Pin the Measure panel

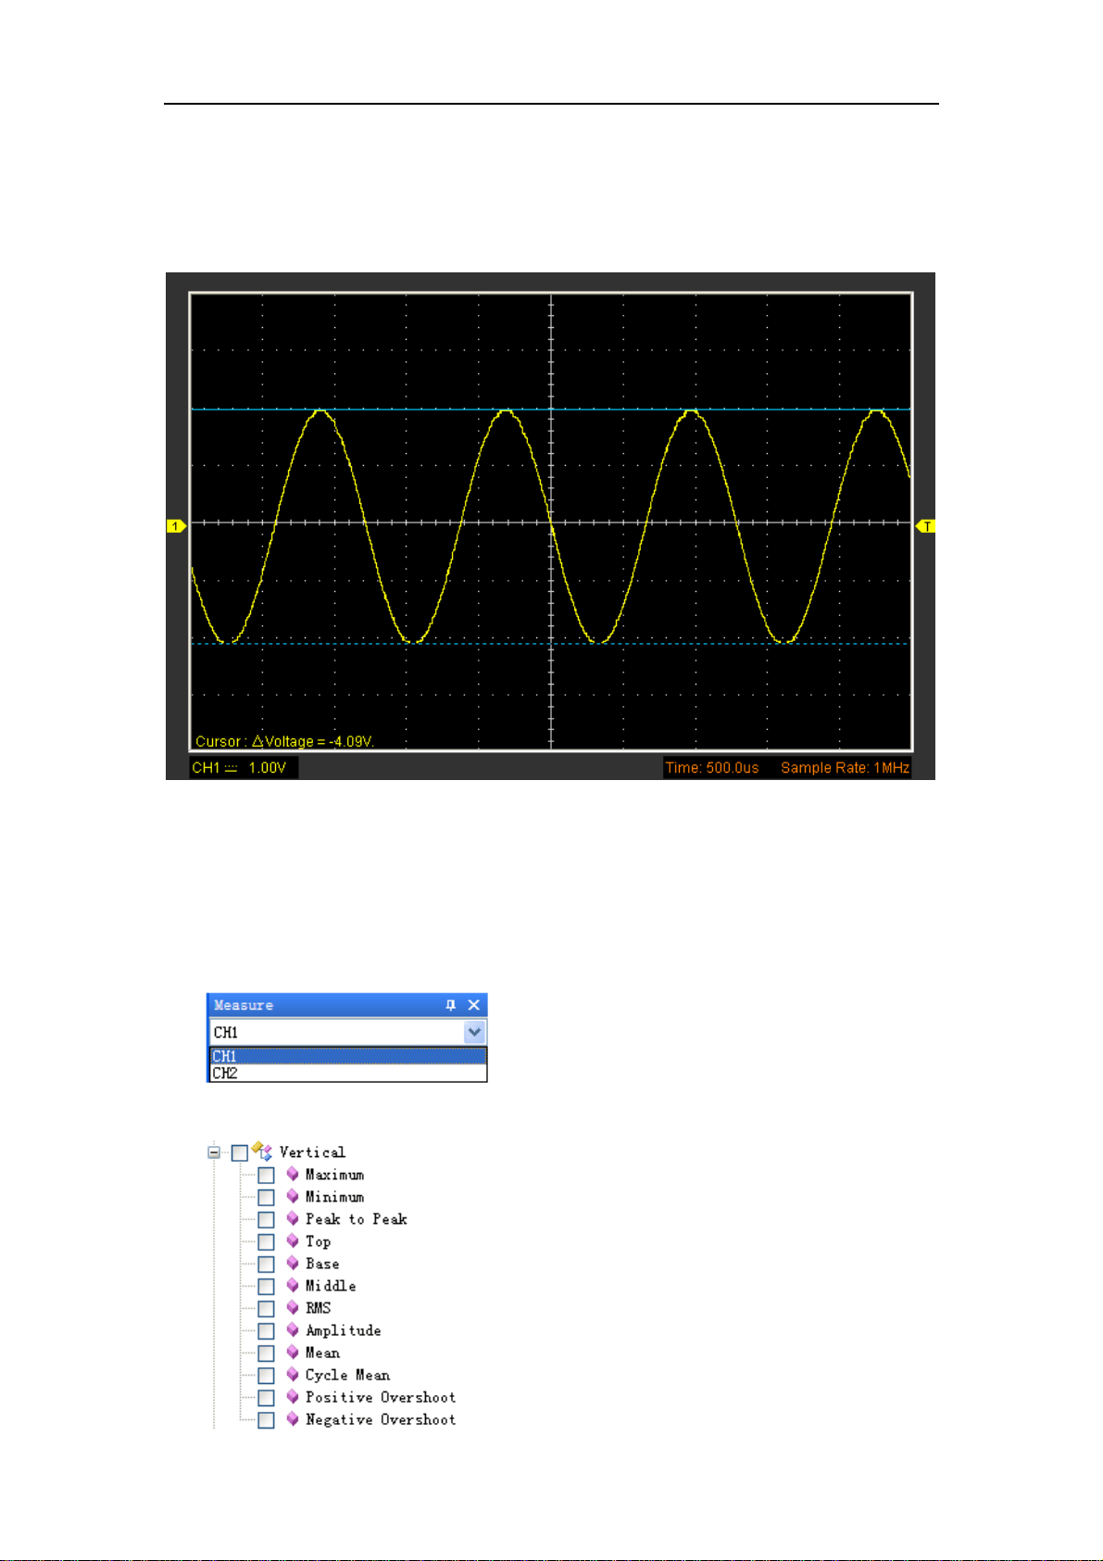(451, 1005)
